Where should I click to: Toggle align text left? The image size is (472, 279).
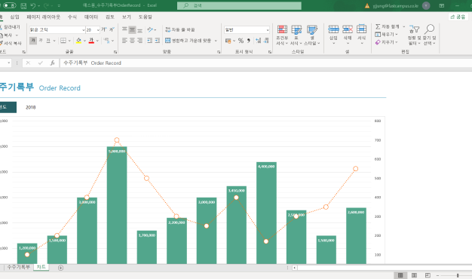click(x=124, y=40)
